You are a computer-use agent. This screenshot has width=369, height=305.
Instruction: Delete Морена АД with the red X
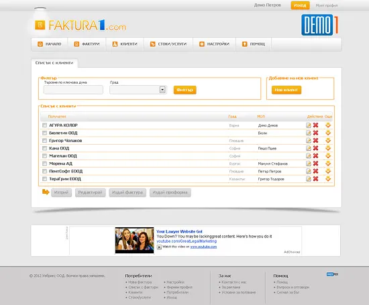pyautogui.click(x=315, y=164)
